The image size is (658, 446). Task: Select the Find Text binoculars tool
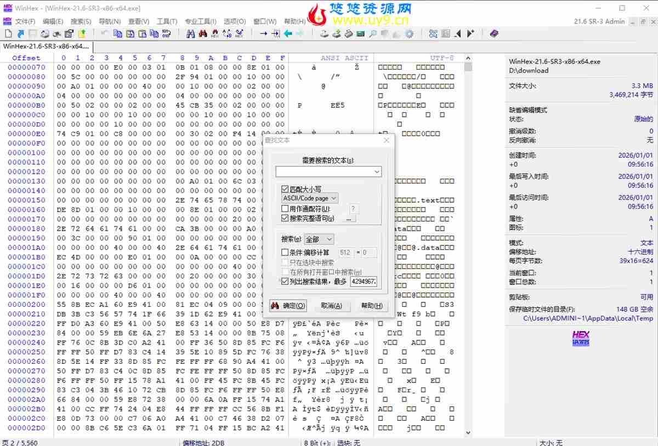point(189,33)
